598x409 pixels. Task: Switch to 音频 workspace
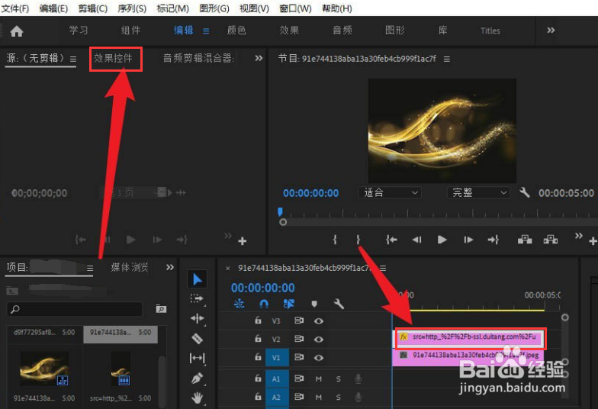coord(342,31)
